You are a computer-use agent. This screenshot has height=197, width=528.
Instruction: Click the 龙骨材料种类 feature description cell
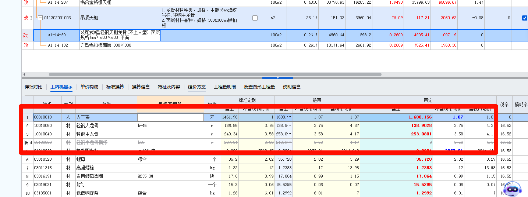pos(201,18)
